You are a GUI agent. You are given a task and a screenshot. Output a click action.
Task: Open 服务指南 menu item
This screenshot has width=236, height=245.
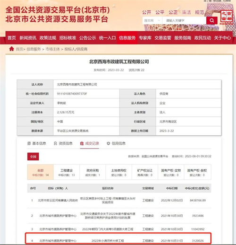click(x=183, y=38)
